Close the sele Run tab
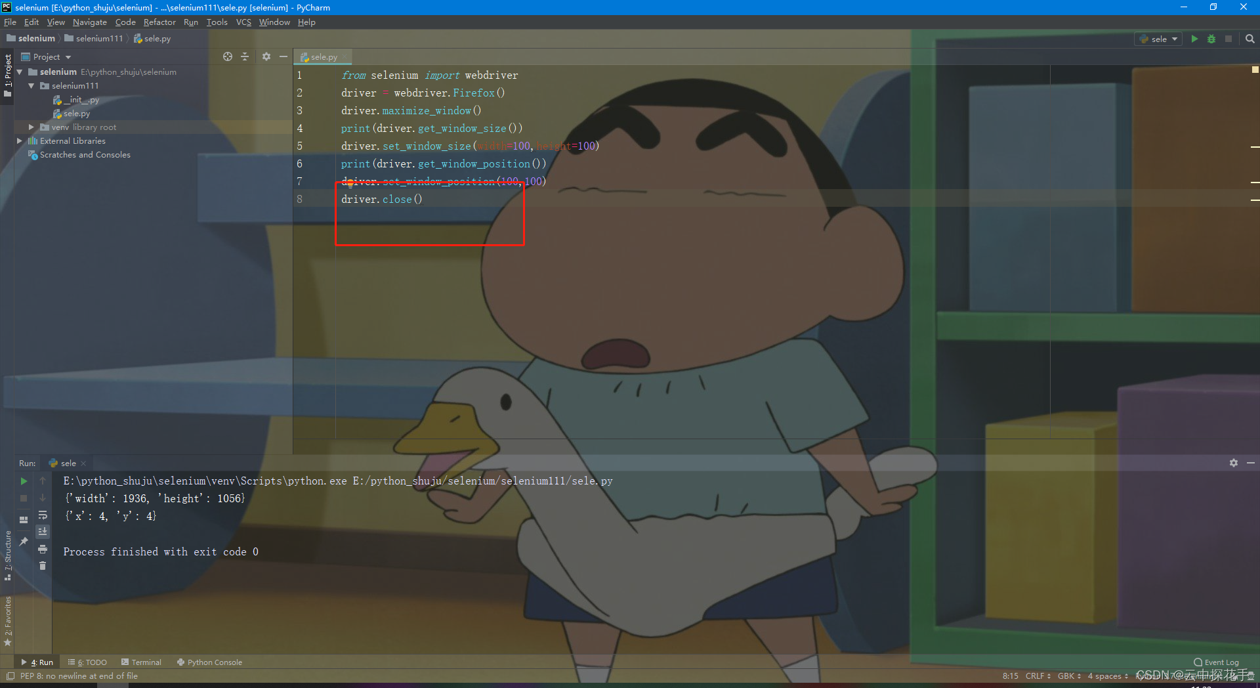This screenshot has width=1260, height=688. coord(83,463)
